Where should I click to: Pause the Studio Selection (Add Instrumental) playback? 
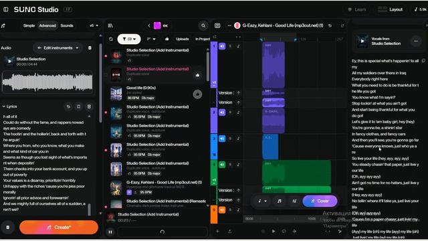[x=110, y=232]
